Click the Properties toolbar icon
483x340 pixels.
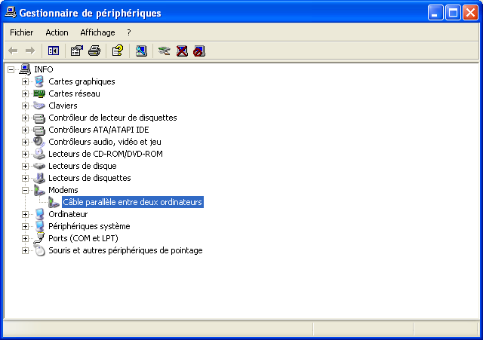(x=76, y=51)
